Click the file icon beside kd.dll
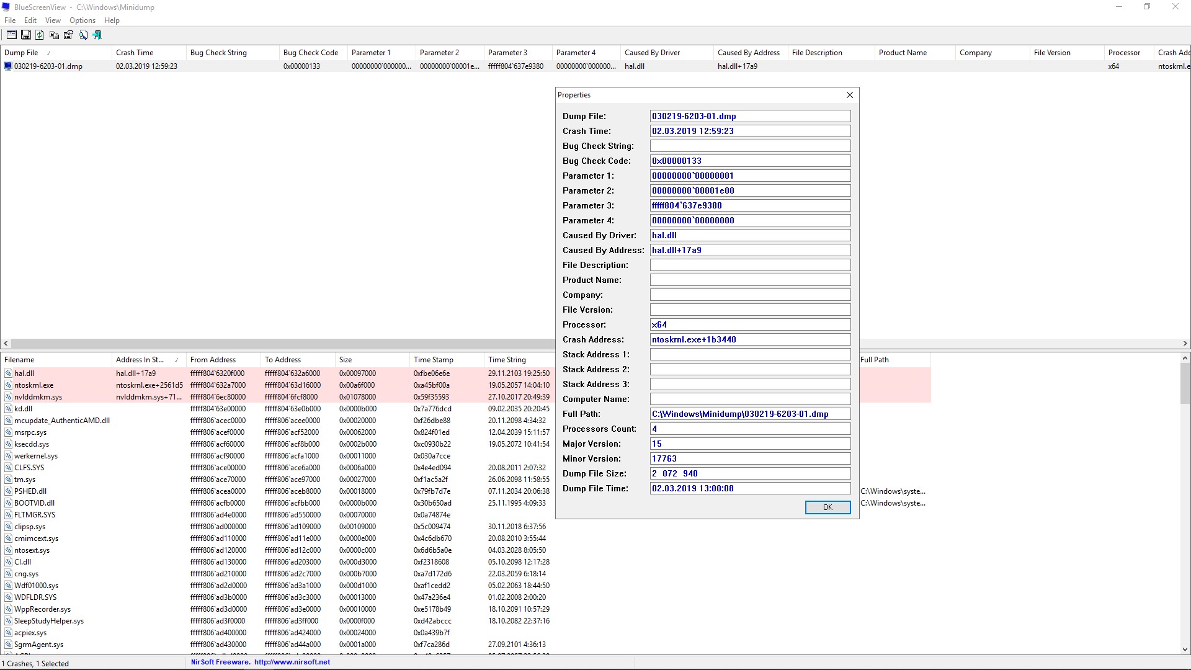Screen dimensions: 1191x670 point(8,409)
